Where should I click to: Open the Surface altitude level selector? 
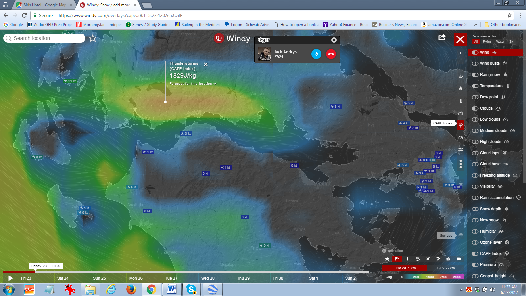(446, 235)
